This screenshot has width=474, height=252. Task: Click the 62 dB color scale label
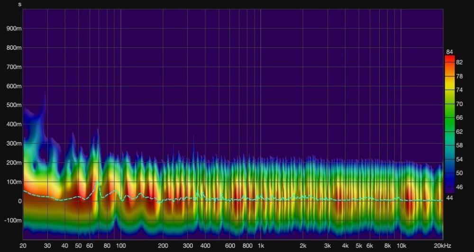point(459,131)
